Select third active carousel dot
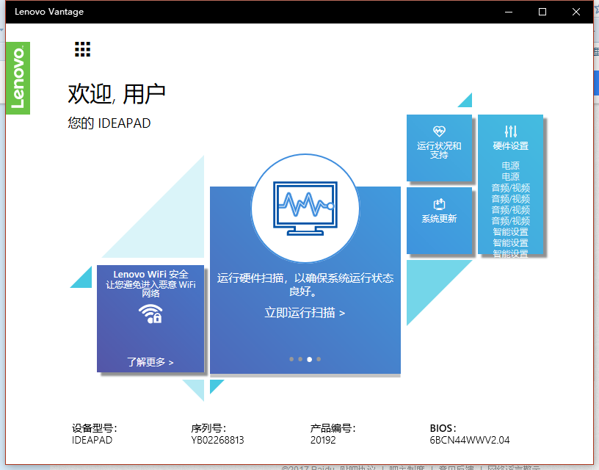 click(x=310, y=359)
